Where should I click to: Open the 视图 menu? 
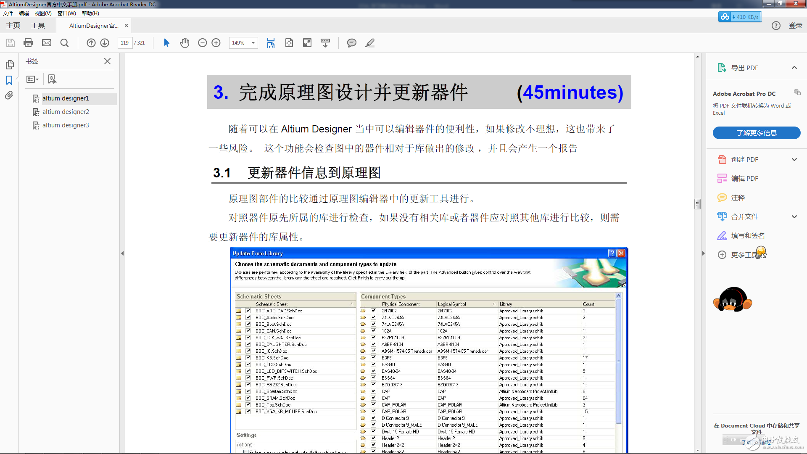click(x=42, y=13)
